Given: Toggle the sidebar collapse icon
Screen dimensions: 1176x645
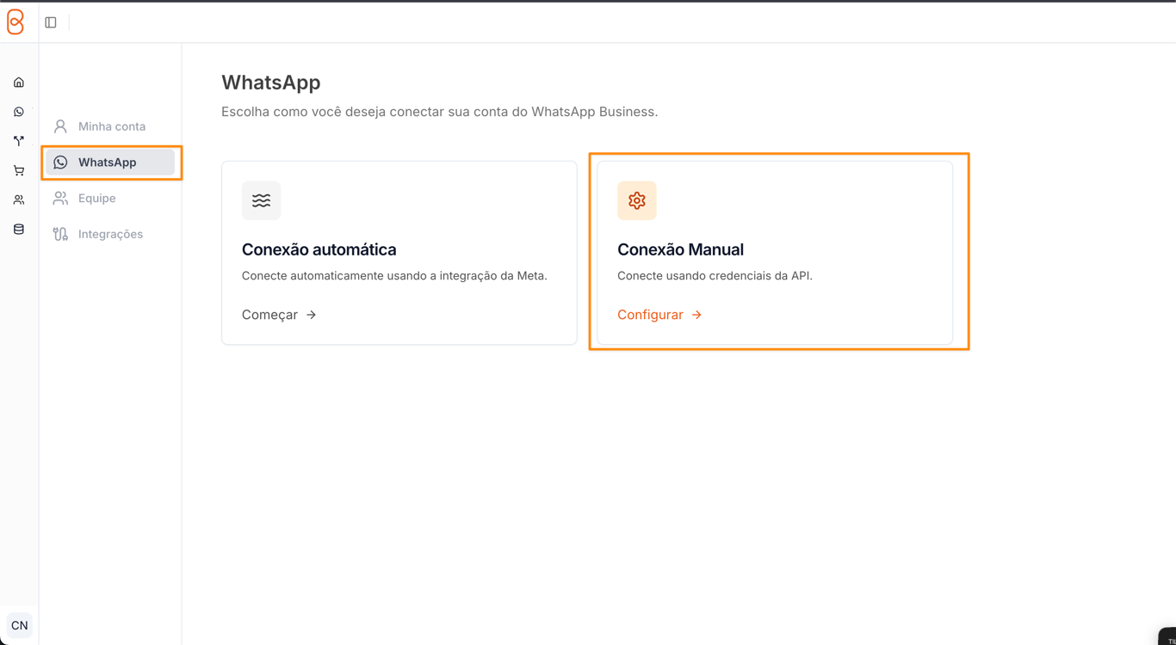Looking at the screenshot, I should [x=51, y=22].
